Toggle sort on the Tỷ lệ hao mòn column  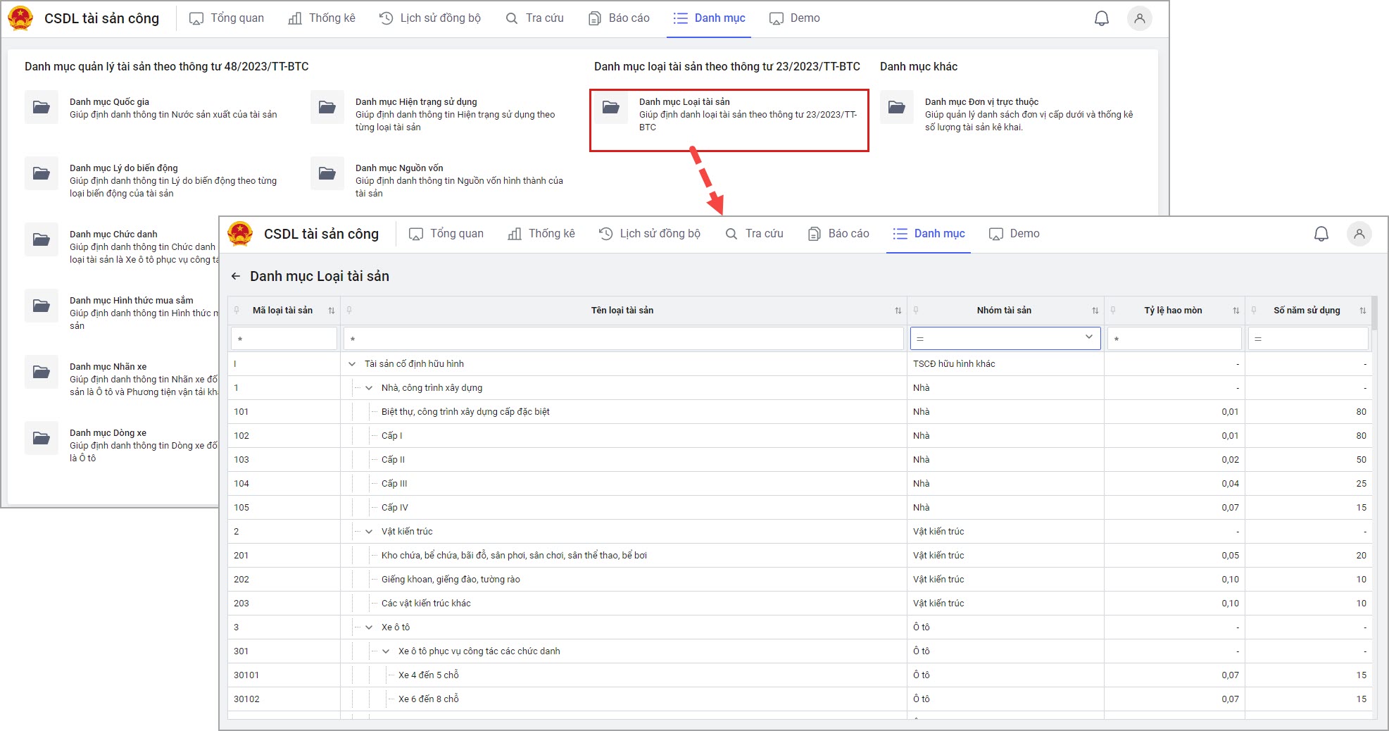[1236, 311]
